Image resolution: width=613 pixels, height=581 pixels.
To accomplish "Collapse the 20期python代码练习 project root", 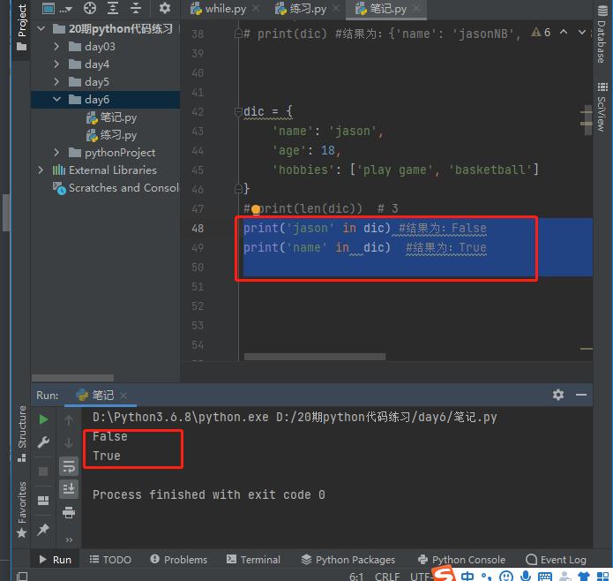I will coord(41,28).
